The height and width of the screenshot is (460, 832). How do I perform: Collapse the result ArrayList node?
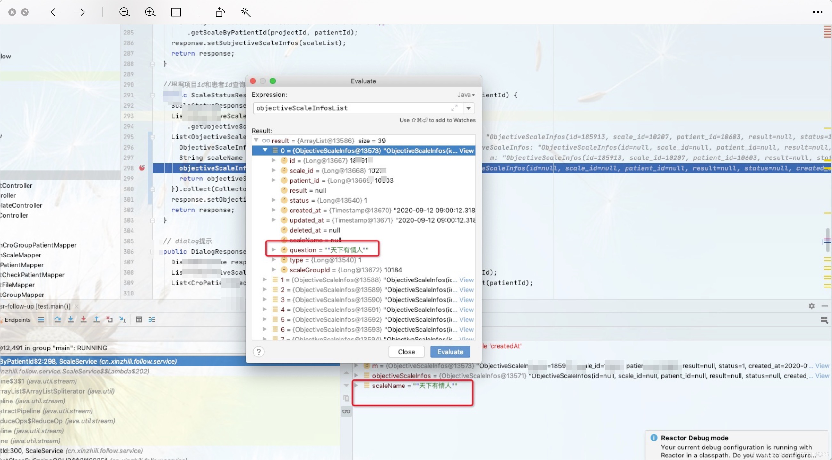click(256, 140)
